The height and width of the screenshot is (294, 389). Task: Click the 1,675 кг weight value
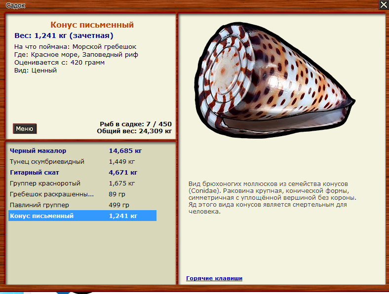(x=122, y=184)
